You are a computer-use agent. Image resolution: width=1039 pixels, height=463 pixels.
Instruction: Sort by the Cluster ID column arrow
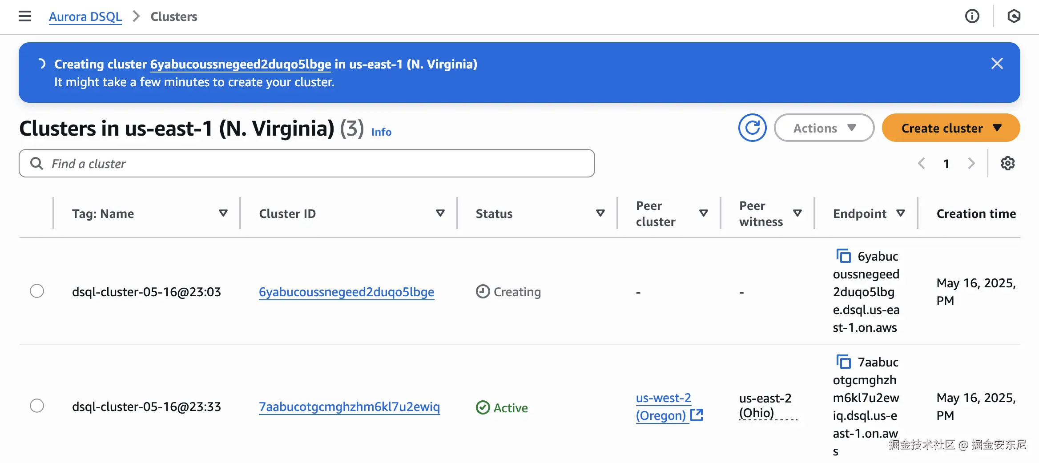(x=440, y=213)
